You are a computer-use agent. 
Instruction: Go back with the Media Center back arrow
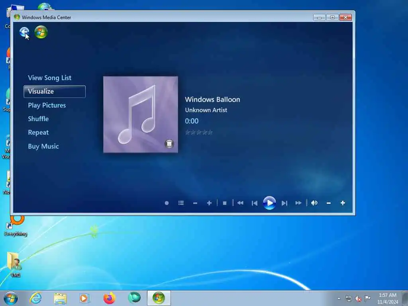point(24,32)
